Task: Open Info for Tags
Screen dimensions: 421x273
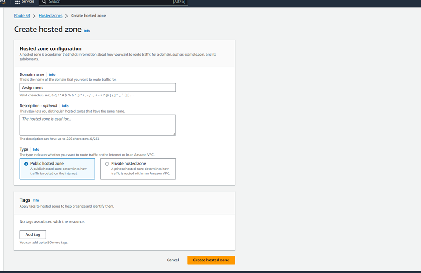Action: (36, 200)
